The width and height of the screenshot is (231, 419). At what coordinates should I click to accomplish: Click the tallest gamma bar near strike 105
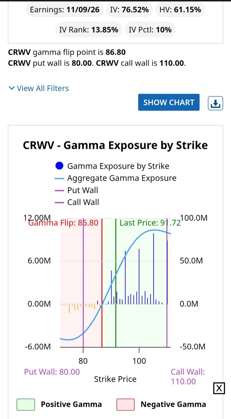pos(154,268)
